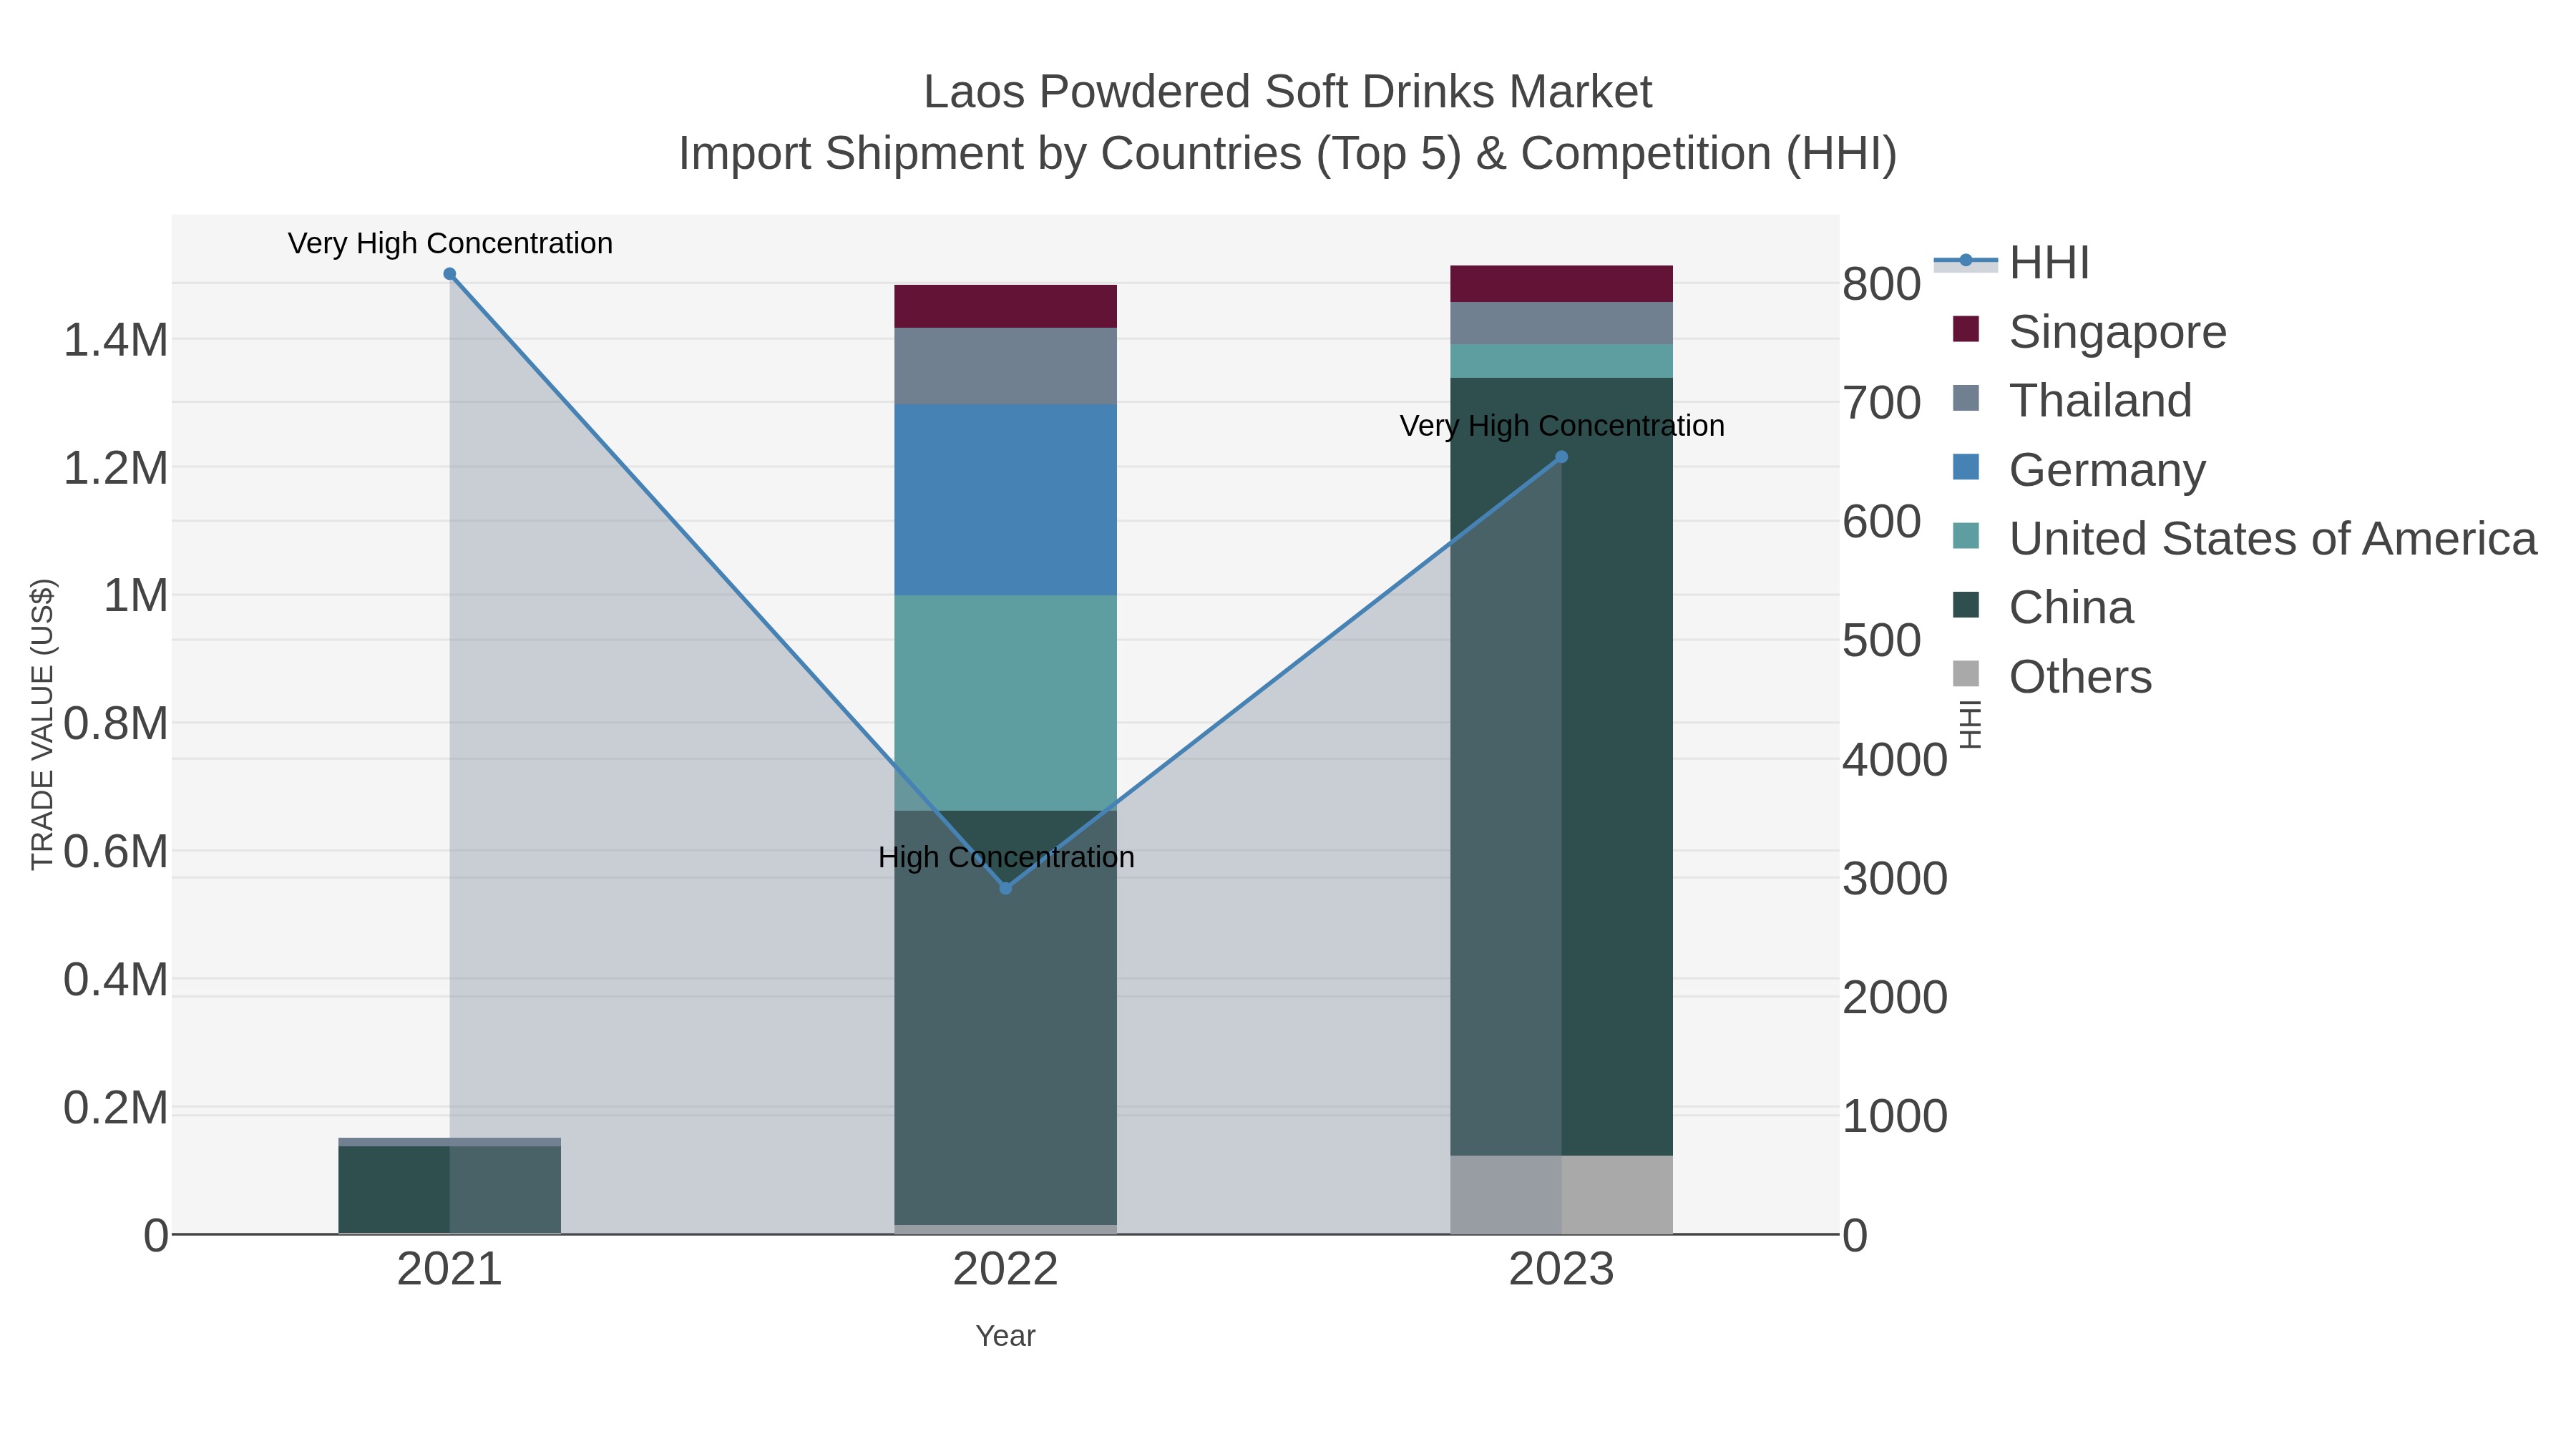Toggle Singapore series in legend
Image resolution: width=2576 pixels, height=1449 pixels.
[2090, 331]
